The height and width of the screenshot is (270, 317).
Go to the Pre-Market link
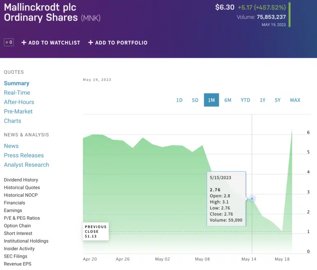pyautogui.click(x=18, y=111)
